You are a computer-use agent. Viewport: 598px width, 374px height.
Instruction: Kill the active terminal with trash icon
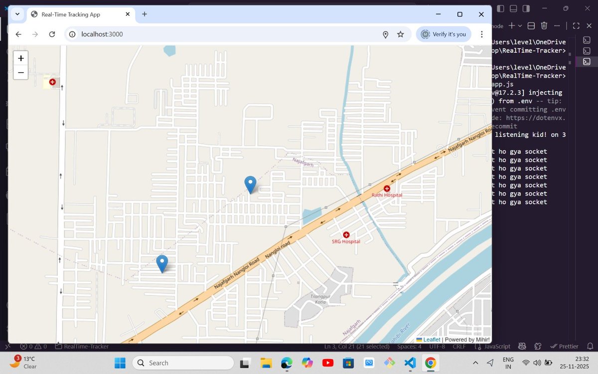click(x=544, y=26)
